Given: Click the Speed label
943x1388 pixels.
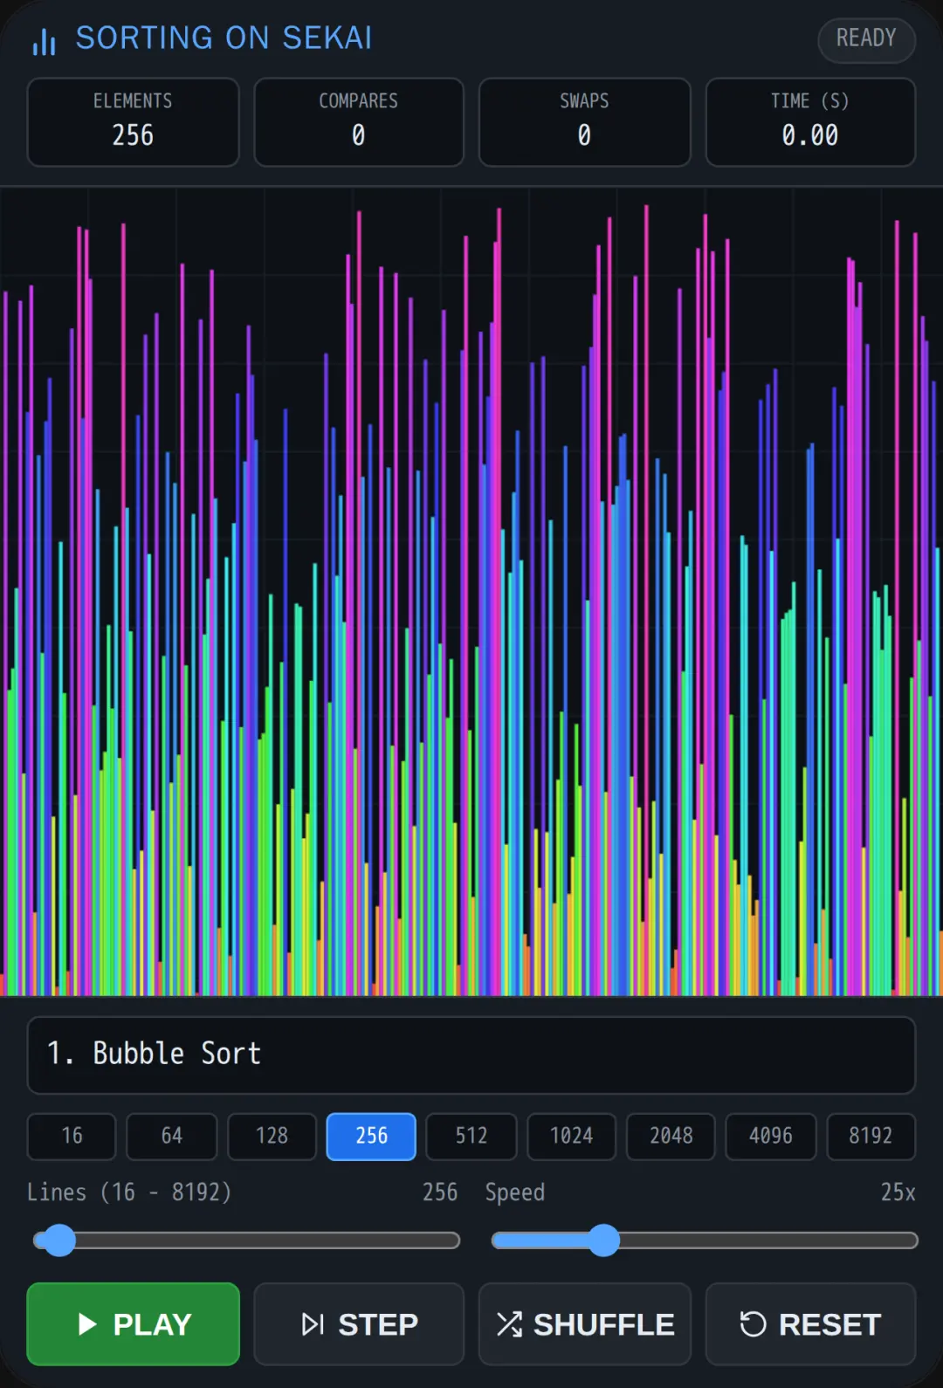Looking at the screenshot, I should [515, 1193].
